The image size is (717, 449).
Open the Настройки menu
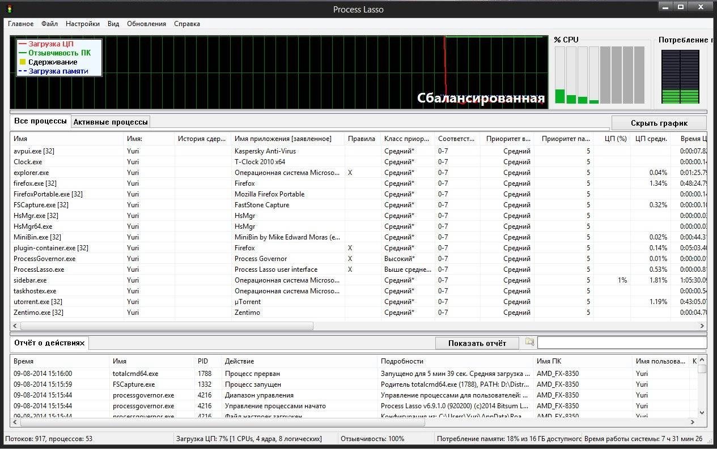pos(83,24)
